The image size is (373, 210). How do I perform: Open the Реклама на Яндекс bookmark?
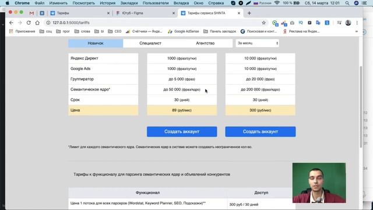pos(301,31)
